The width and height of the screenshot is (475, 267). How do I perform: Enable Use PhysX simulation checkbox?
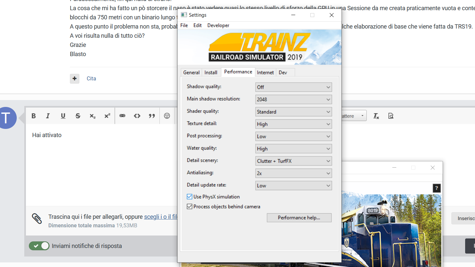(x=189, y=197)
